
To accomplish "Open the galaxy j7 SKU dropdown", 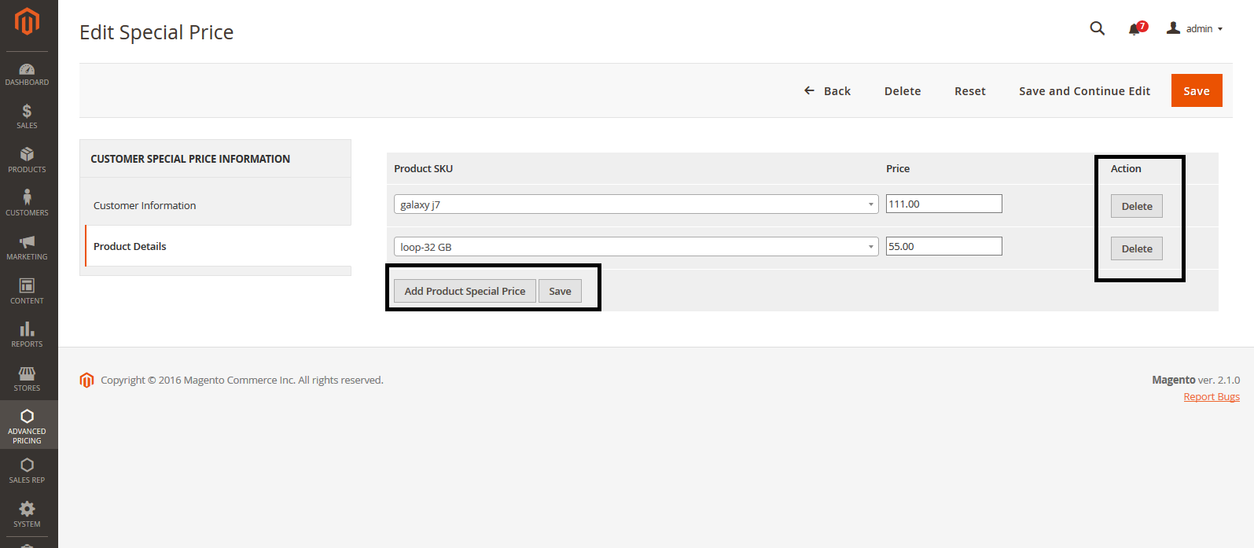I will pyautogui.click(x=635, y=204).
